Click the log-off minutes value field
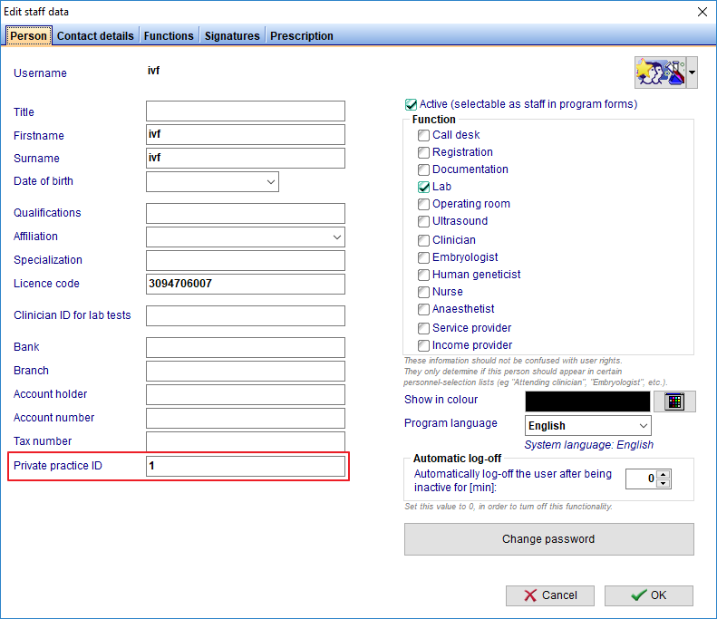Image resolution: width=717 pixels, height=619 pixels. (x=641, y=479)
